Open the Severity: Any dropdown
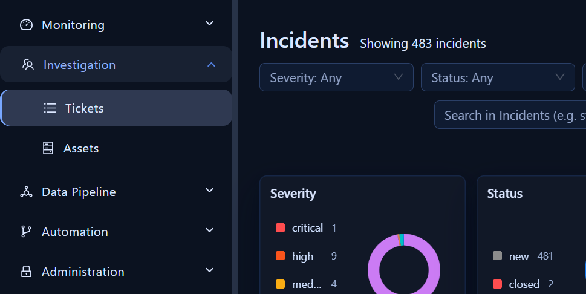 click(x=336, y=77)
